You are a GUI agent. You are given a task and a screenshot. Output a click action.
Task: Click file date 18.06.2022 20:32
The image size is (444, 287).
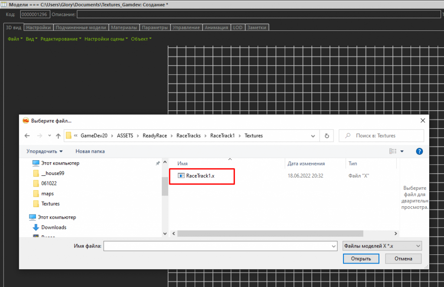pos(305,176)
